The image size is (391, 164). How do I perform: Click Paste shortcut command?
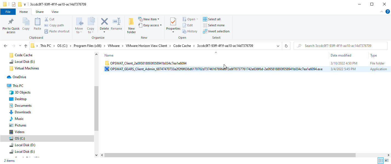pos(57,31)
